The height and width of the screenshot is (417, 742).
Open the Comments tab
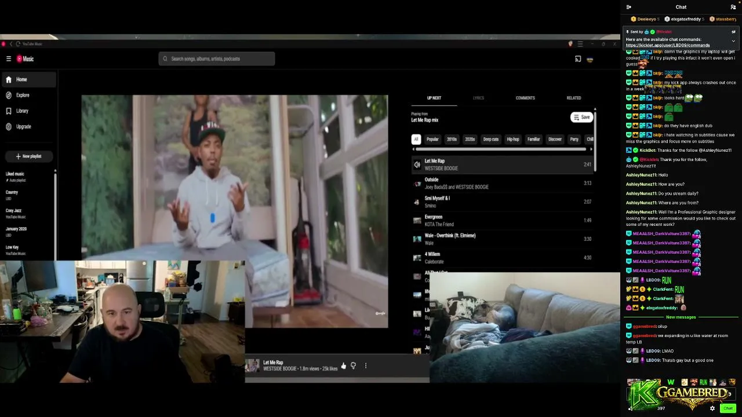point(525,98)
